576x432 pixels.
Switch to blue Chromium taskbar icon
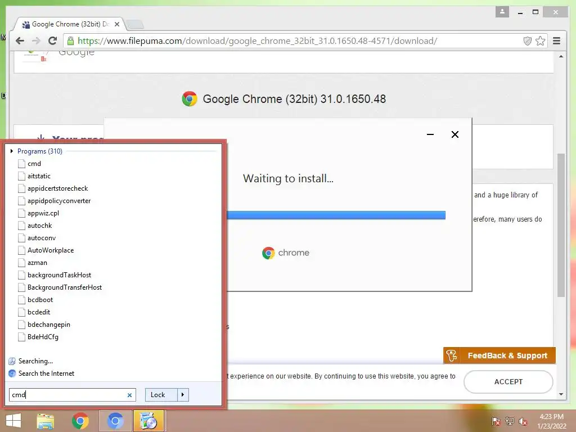pyautogui.click(x=115, y=421)
